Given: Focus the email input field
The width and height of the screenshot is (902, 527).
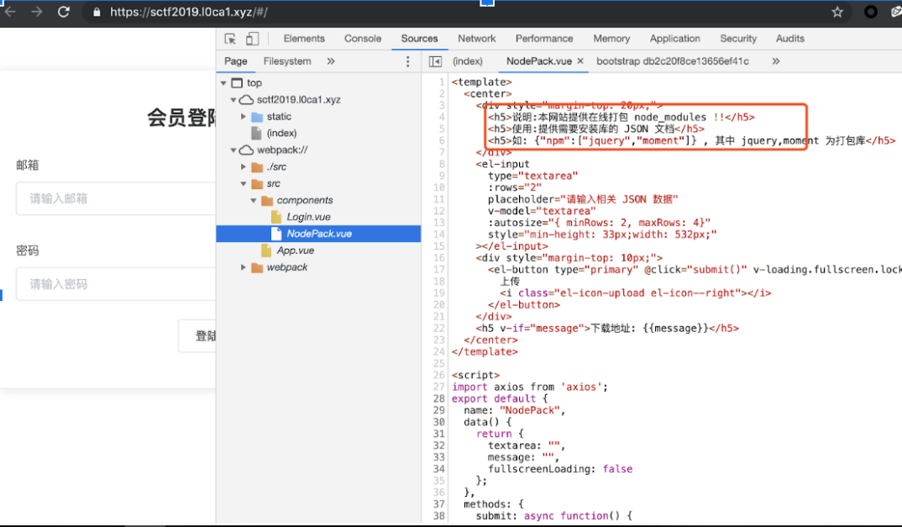Looking at the screenshot, I should 116,198.
